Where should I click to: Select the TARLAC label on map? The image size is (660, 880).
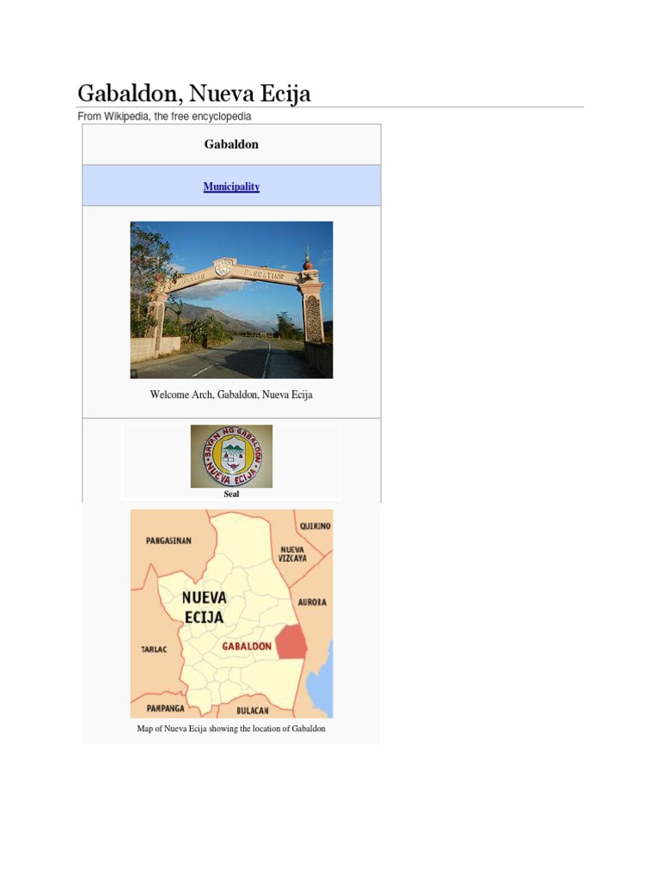pyautogui.click(x=154, y=650)
